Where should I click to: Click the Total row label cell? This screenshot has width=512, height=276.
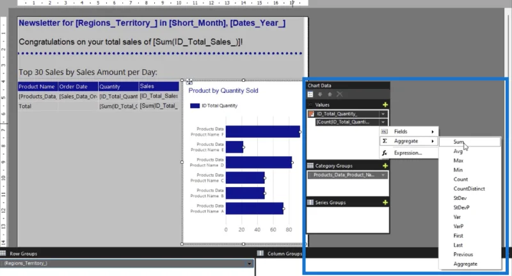pos(38,106)
